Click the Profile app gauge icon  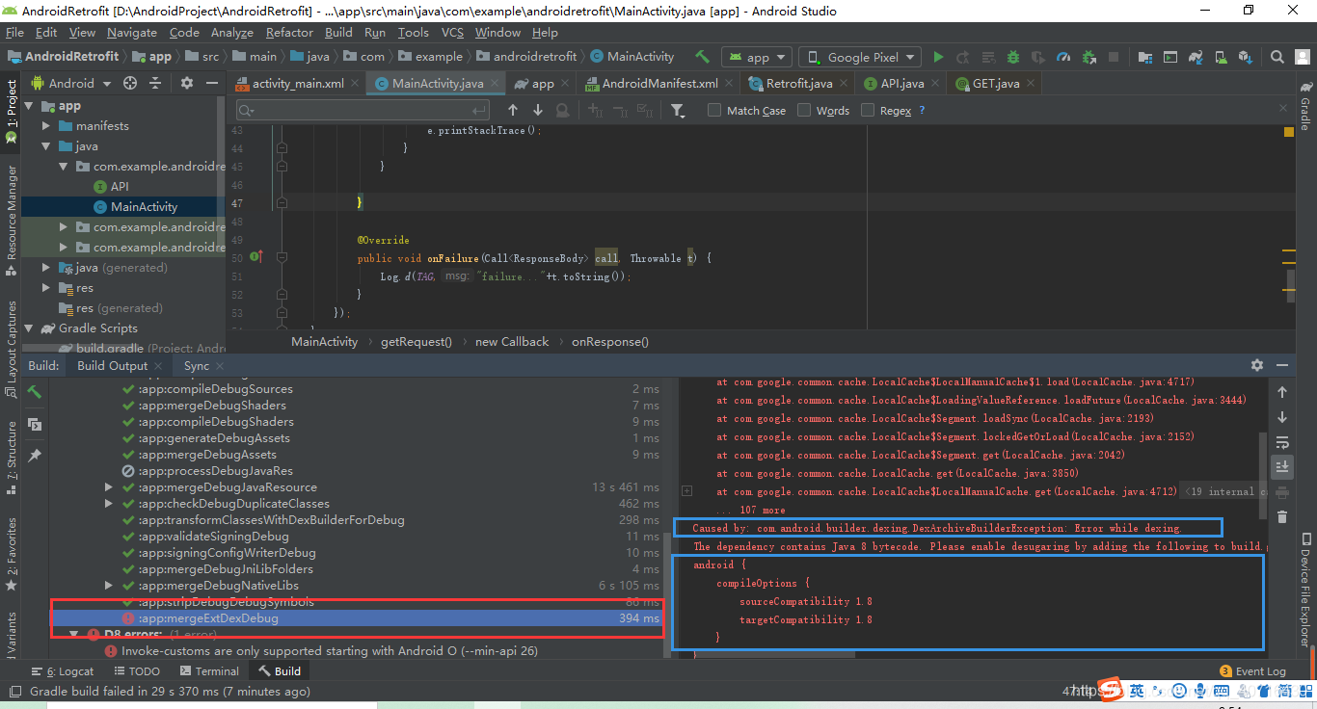(x=1063, y=57)
